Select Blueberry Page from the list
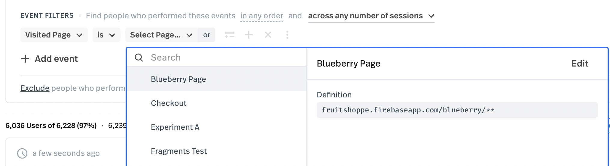The image size is (610, 166). point(178,79)
